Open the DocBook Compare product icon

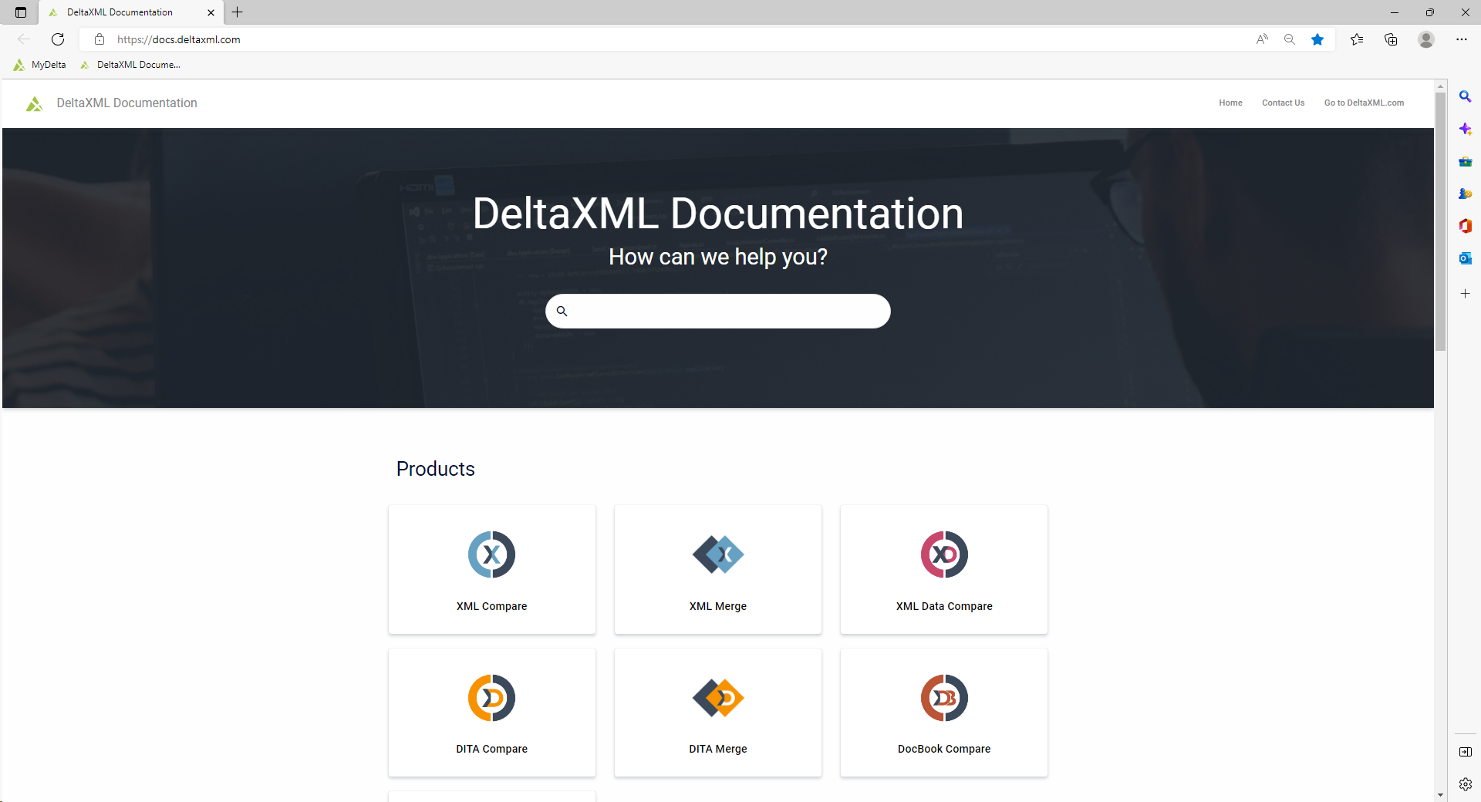click(x=943, y=698)
